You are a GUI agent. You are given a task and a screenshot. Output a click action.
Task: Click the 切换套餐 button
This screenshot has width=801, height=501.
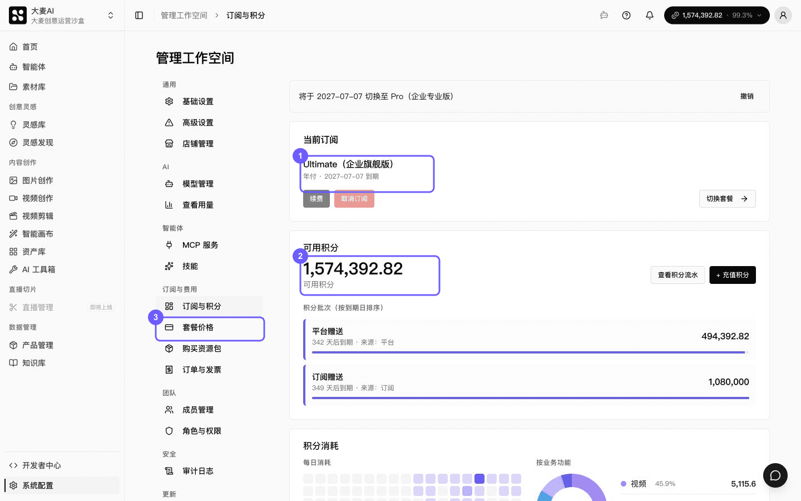click(x=727, y=199)
